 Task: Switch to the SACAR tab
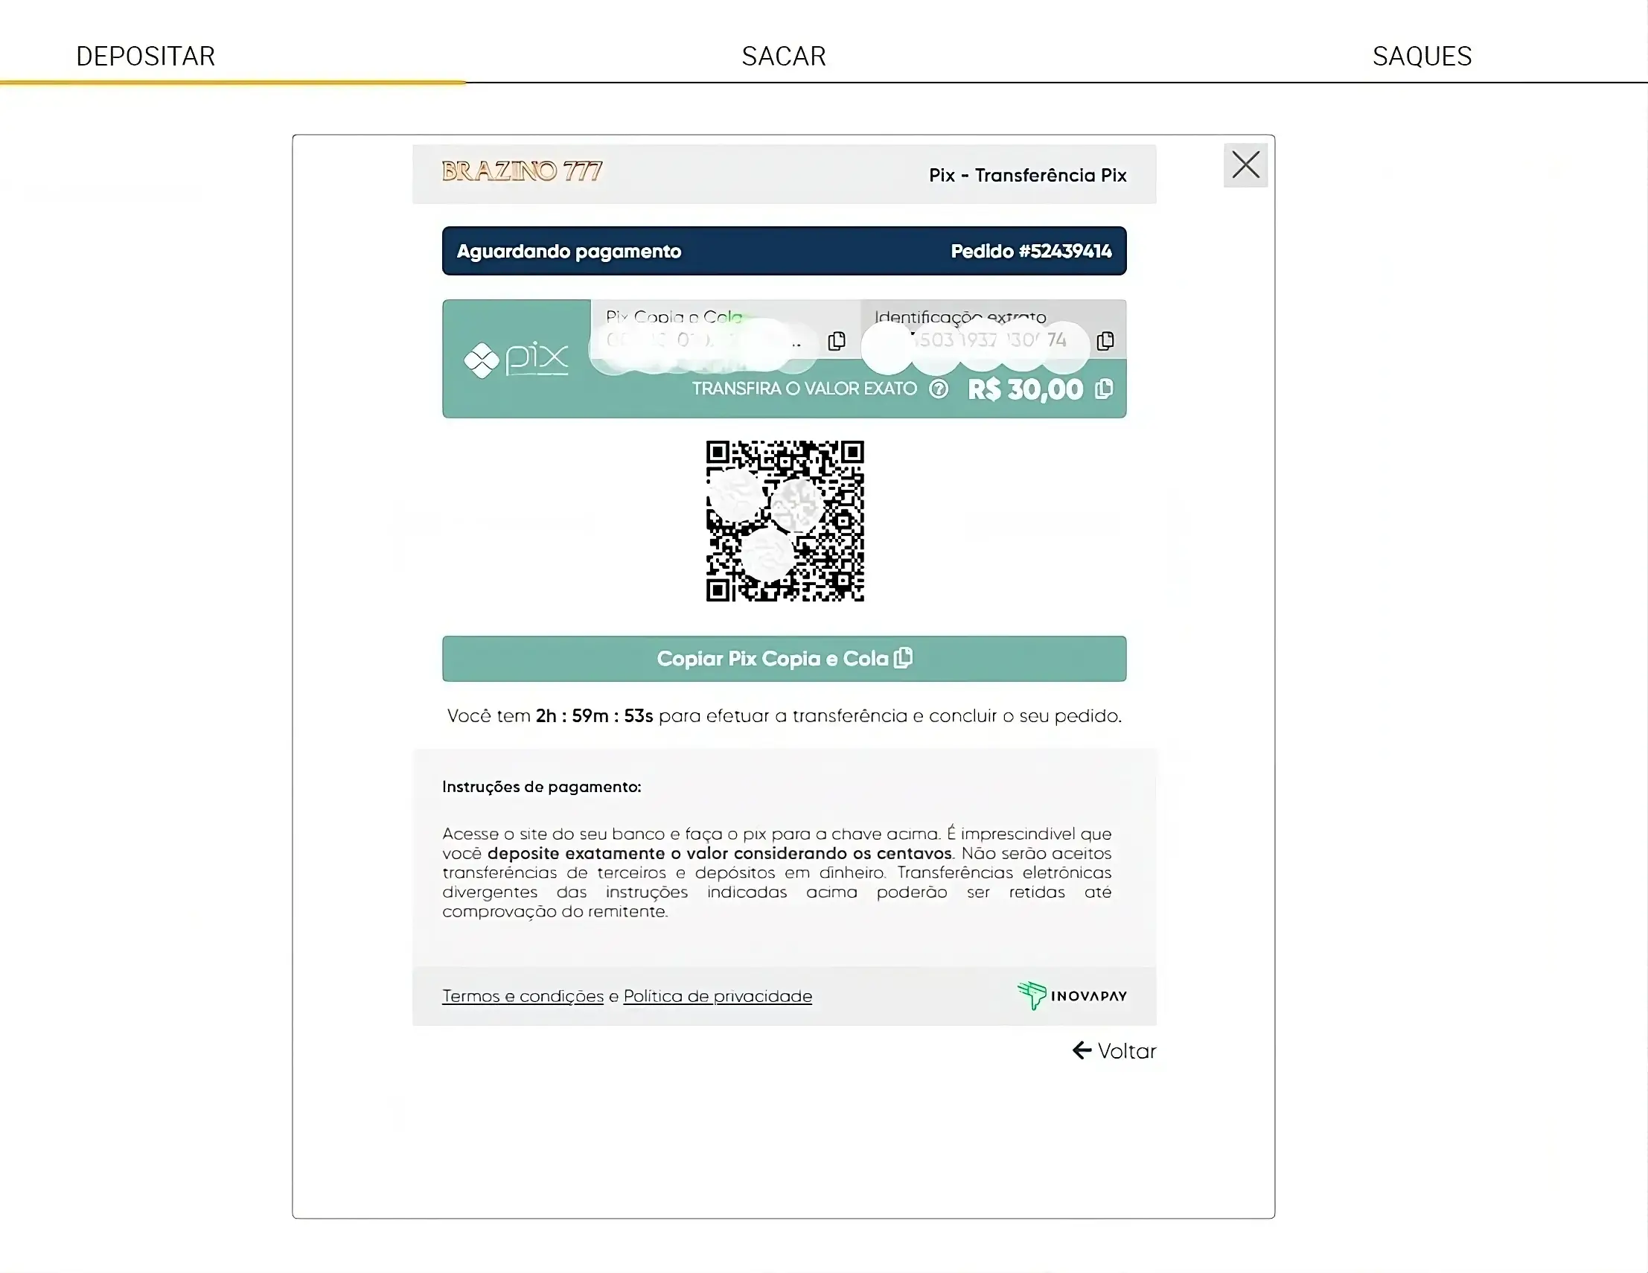coord(784,56)
